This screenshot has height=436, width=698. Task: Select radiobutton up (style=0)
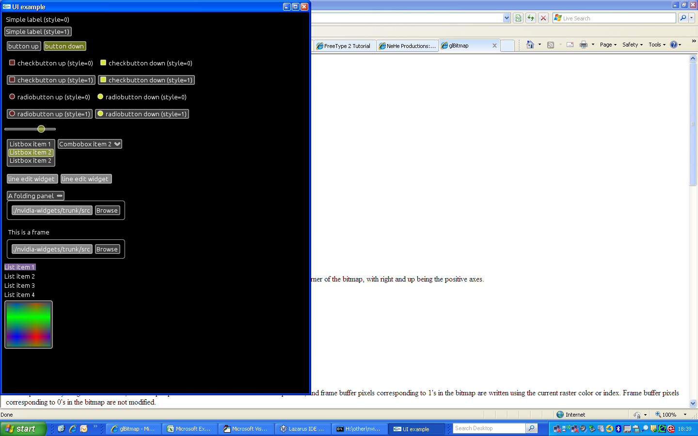pos(12,97)
